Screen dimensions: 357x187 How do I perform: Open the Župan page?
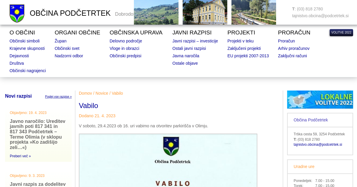click(x=60, y=41)
